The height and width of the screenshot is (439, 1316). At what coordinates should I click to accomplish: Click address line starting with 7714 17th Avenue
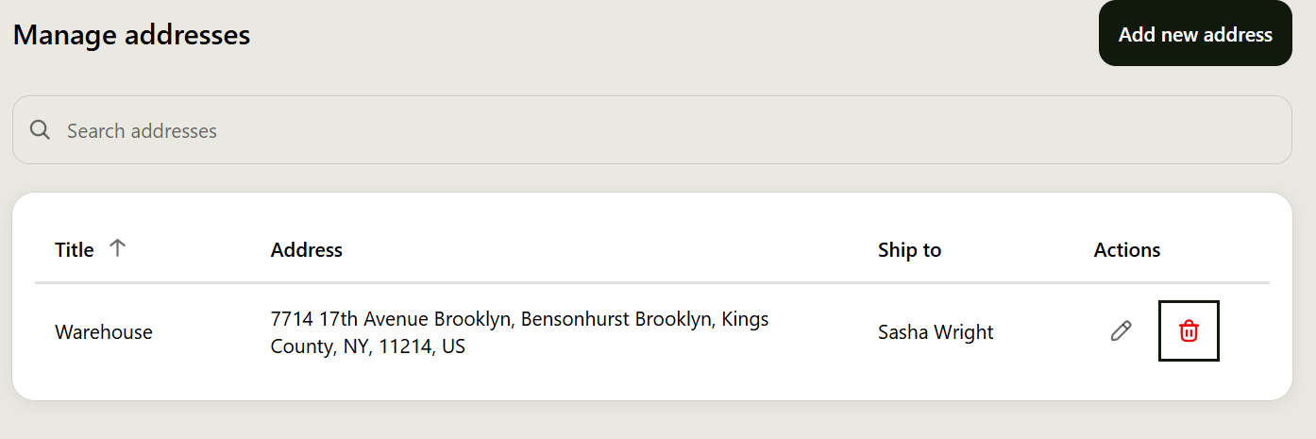[519, 319]
